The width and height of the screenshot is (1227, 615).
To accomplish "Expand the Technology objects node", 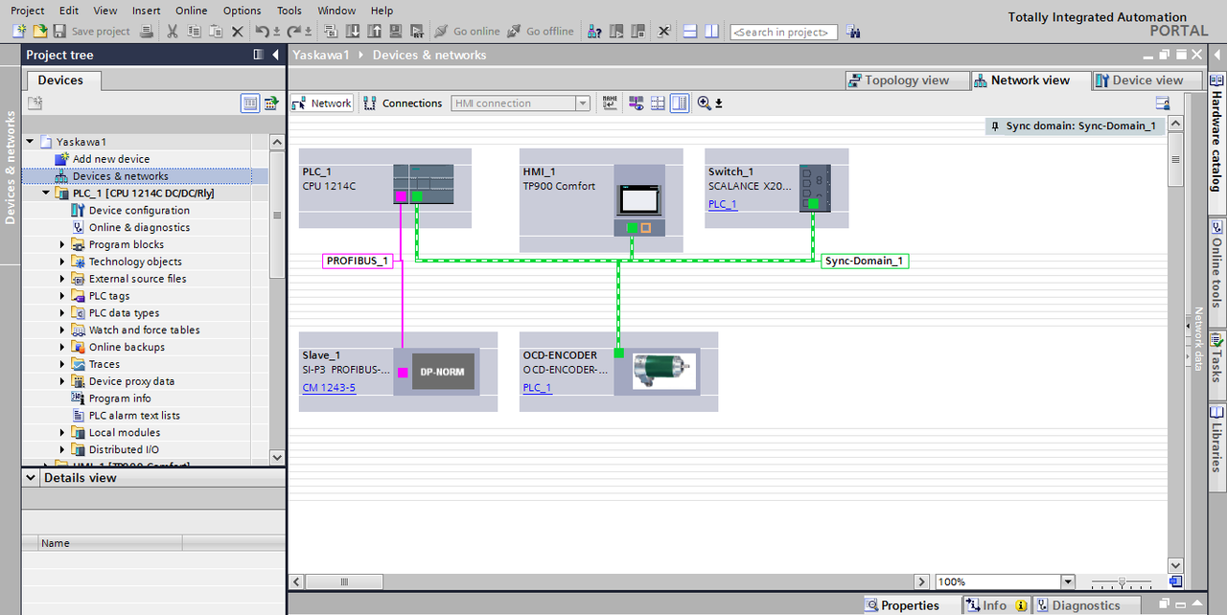I will (x=63, y=262).
